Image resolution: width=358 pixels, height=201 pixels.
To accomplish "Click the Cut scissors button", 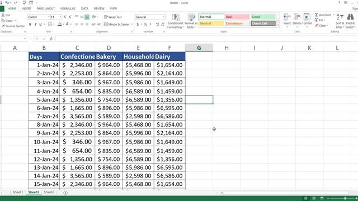I will [6, 15].
